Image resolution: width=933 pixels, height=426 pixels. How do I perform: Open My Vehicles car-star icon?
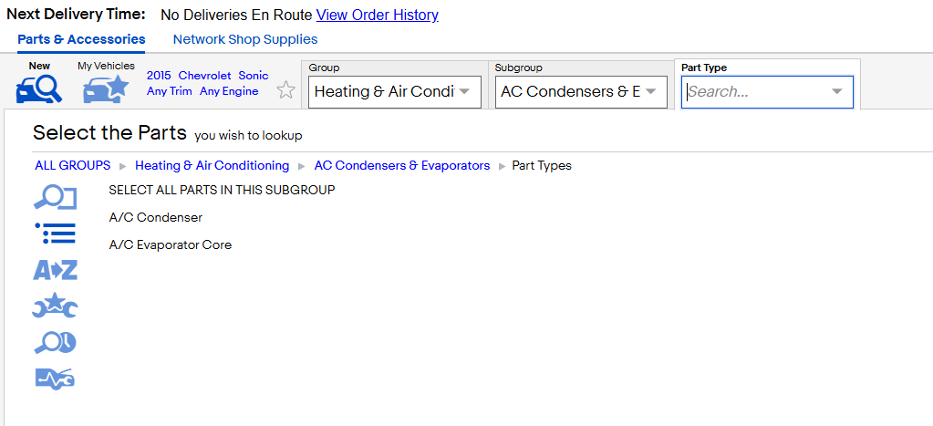pyautogui.click(x=106, y=88)
